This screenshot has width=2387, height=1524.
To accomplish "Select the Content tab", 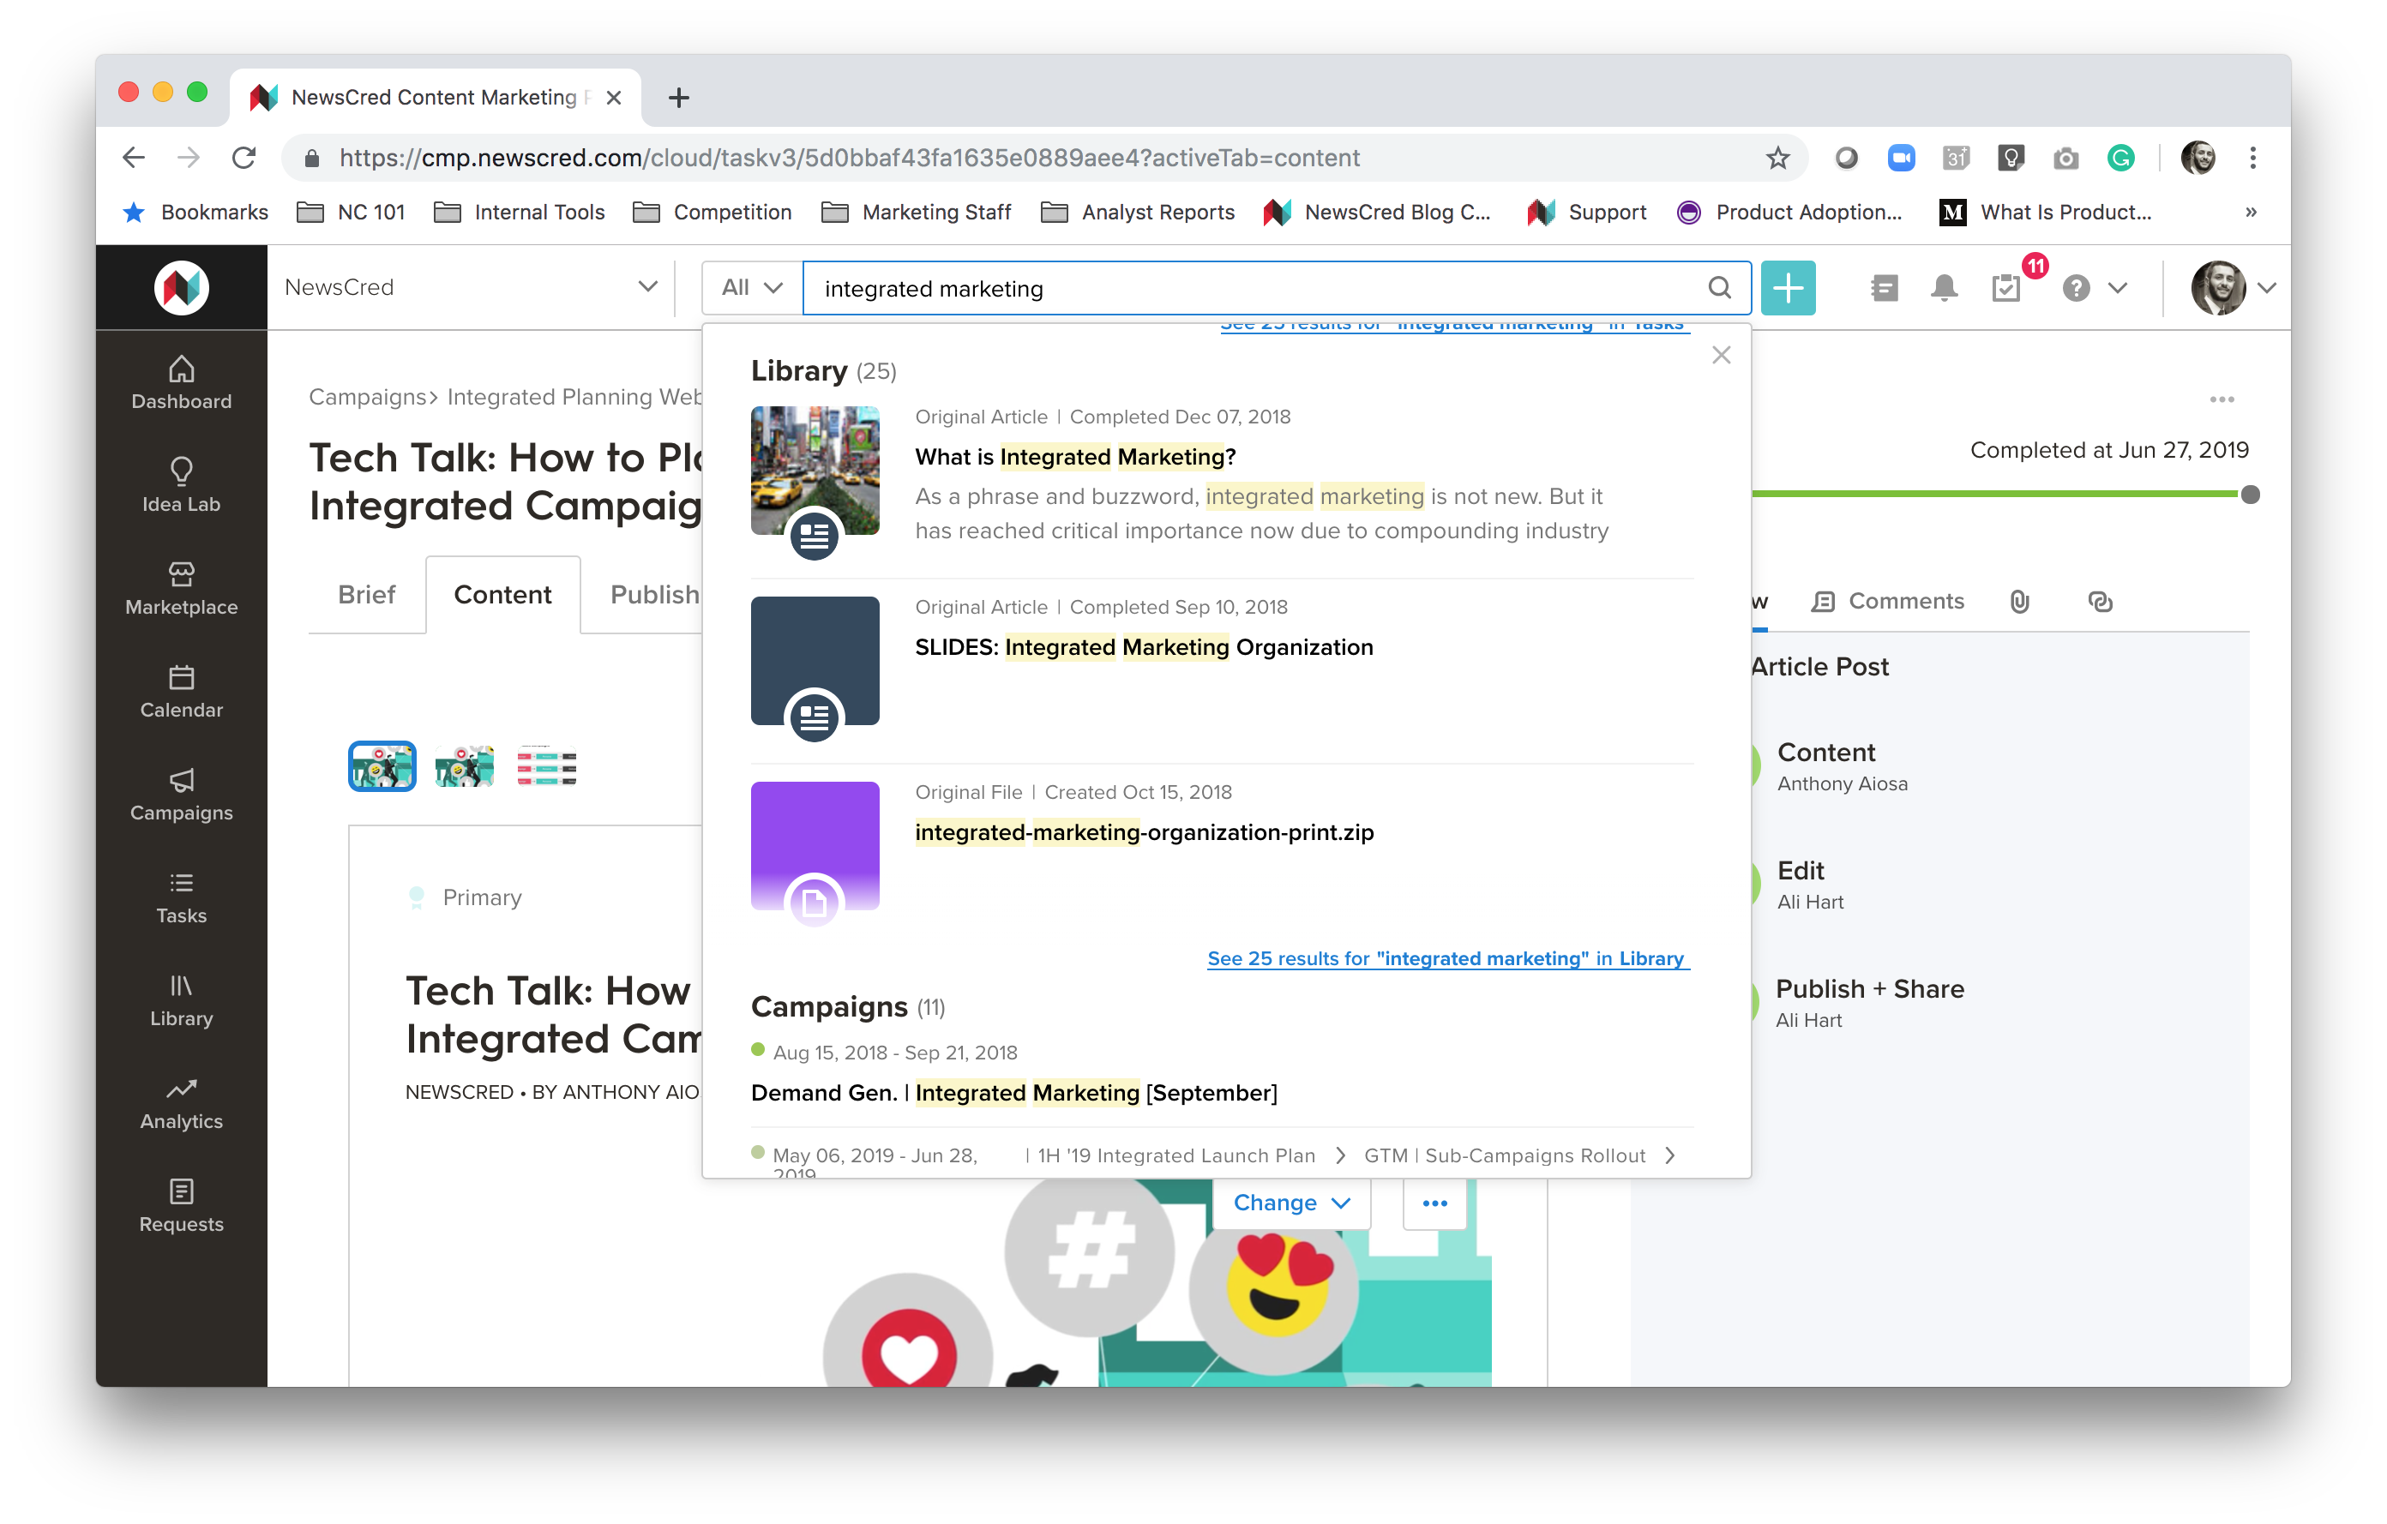I will pos(502,595).
